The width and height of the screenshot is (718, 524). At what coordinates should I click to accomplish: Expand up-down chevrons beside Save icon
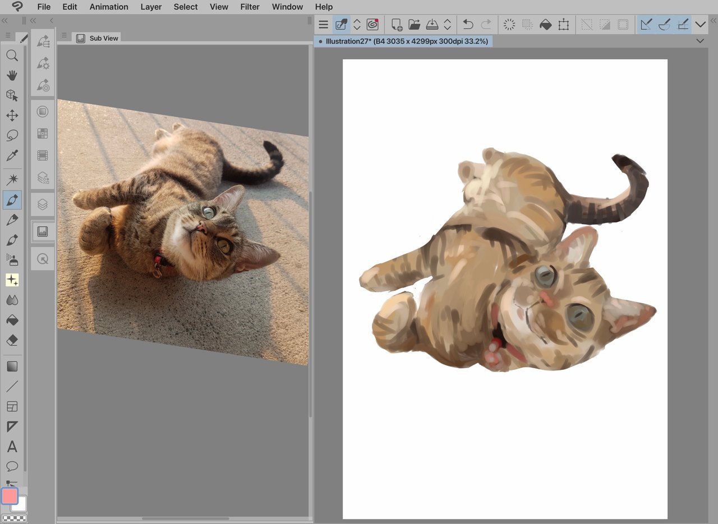coord(448,25)
